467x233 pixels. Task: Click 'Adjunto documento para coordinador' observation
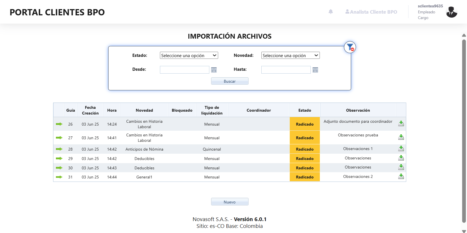[x=358, y=121]
